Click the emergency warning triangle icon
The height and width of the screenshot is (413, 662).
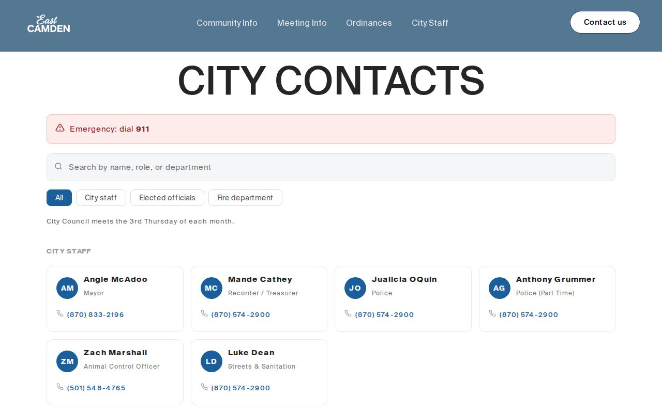click(x=60, y=128)
